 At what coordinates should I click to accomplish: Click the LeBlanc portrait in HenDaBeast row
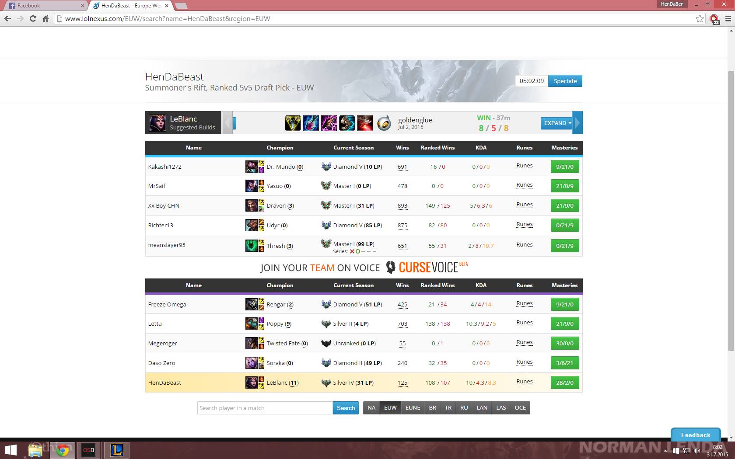(x=252, y=382)
